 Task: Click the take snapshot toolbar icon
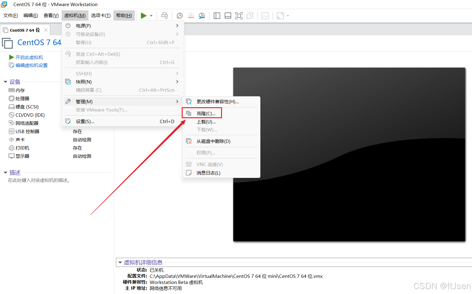pyautogui.click(x=180, y=16)
